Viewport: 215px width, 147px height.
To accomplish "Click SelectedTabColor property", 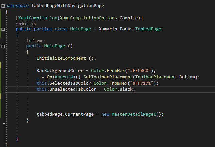I will tap(70, 83).
